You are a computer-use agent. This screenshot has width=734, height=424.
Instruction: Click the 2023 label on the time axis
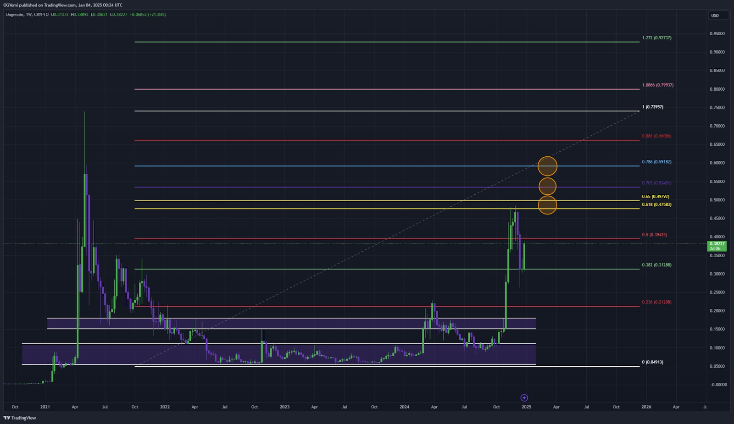point(284,407)
